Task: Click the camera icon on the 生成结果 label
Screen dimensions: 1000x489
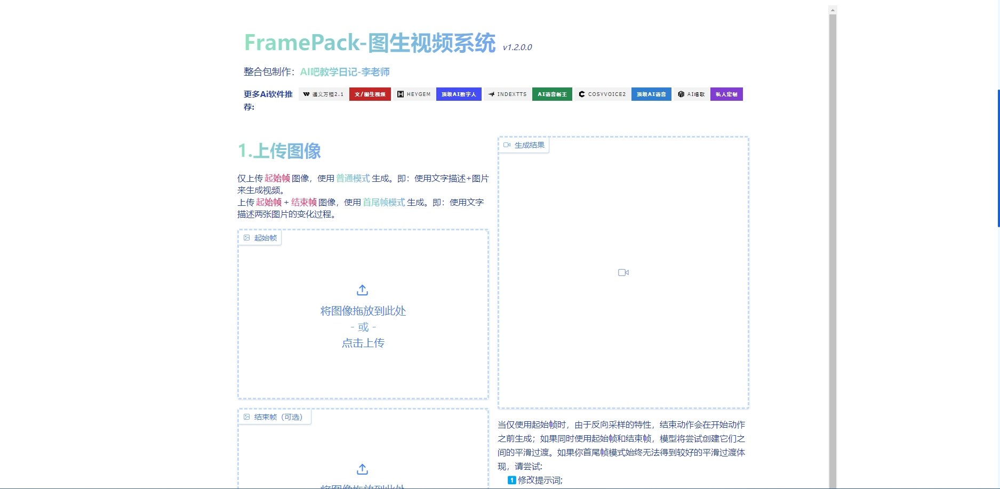Action: coord(507,145)
